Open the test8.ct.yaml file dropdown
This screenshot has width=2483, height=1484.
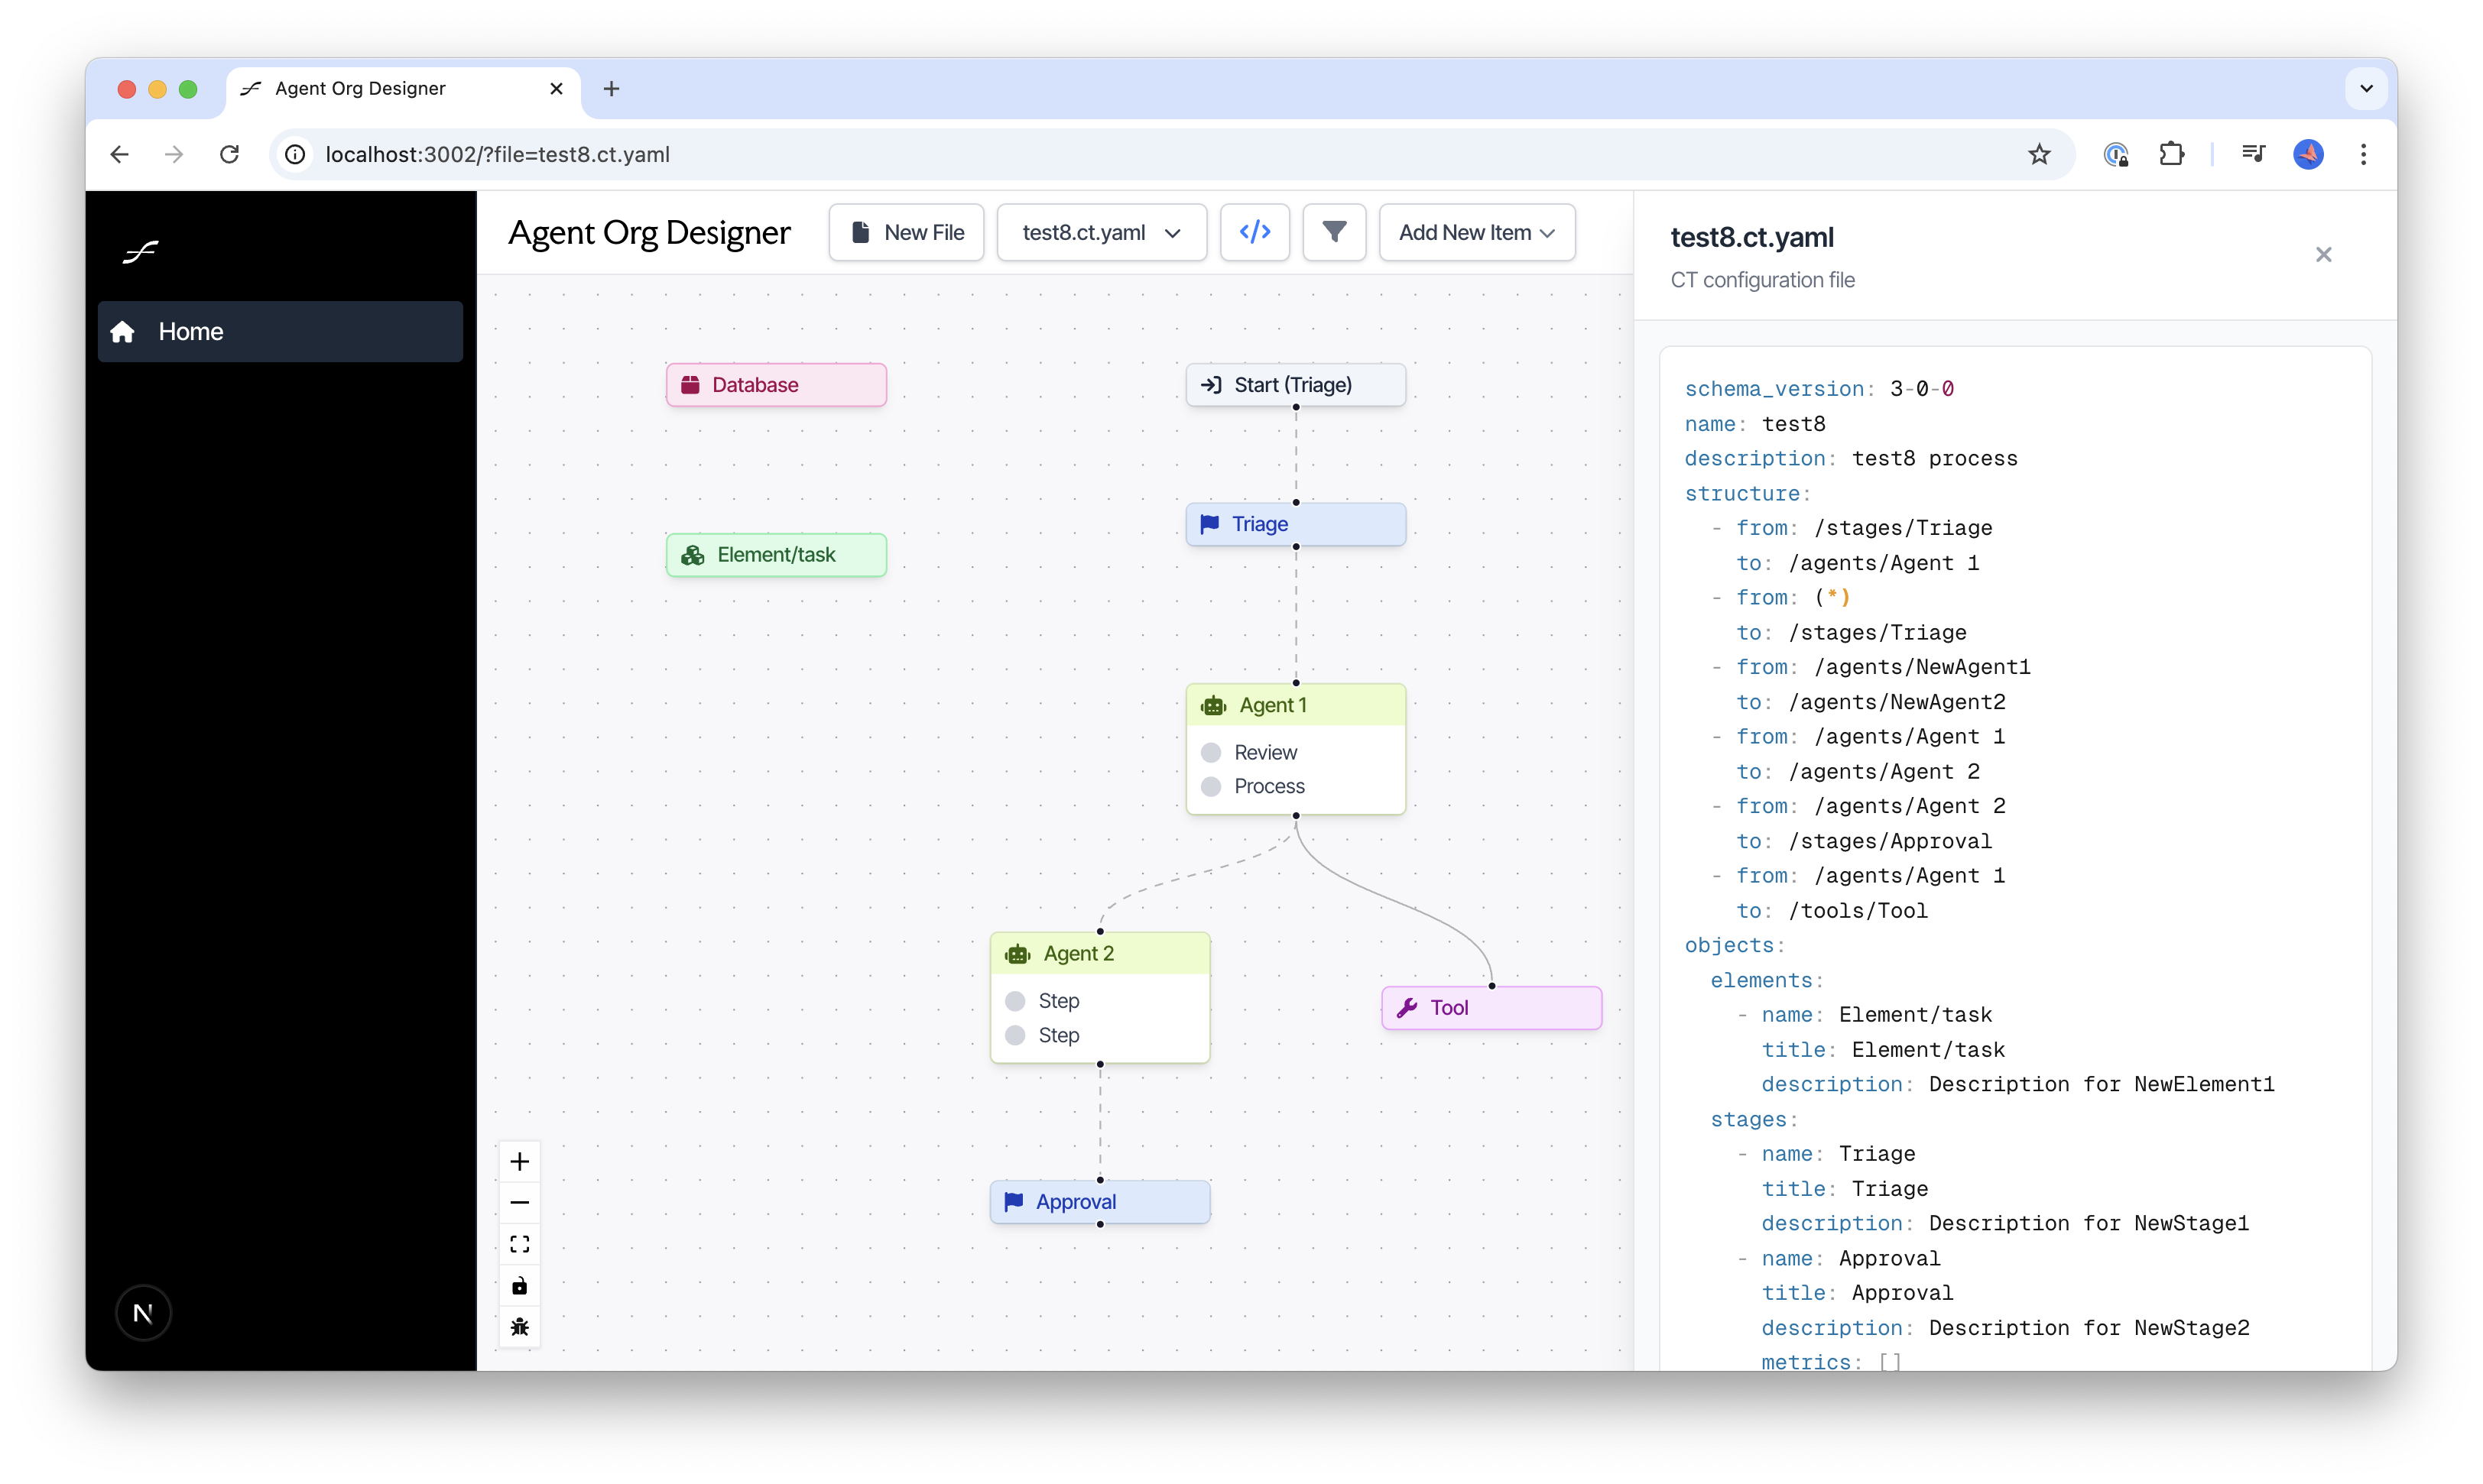1102,232
